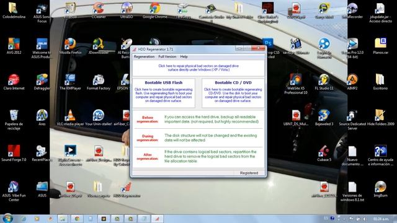The height and width of the screenshot is (223, 397).
Task: Launch ImgBurn from the desktop
Action: point(380,189)
